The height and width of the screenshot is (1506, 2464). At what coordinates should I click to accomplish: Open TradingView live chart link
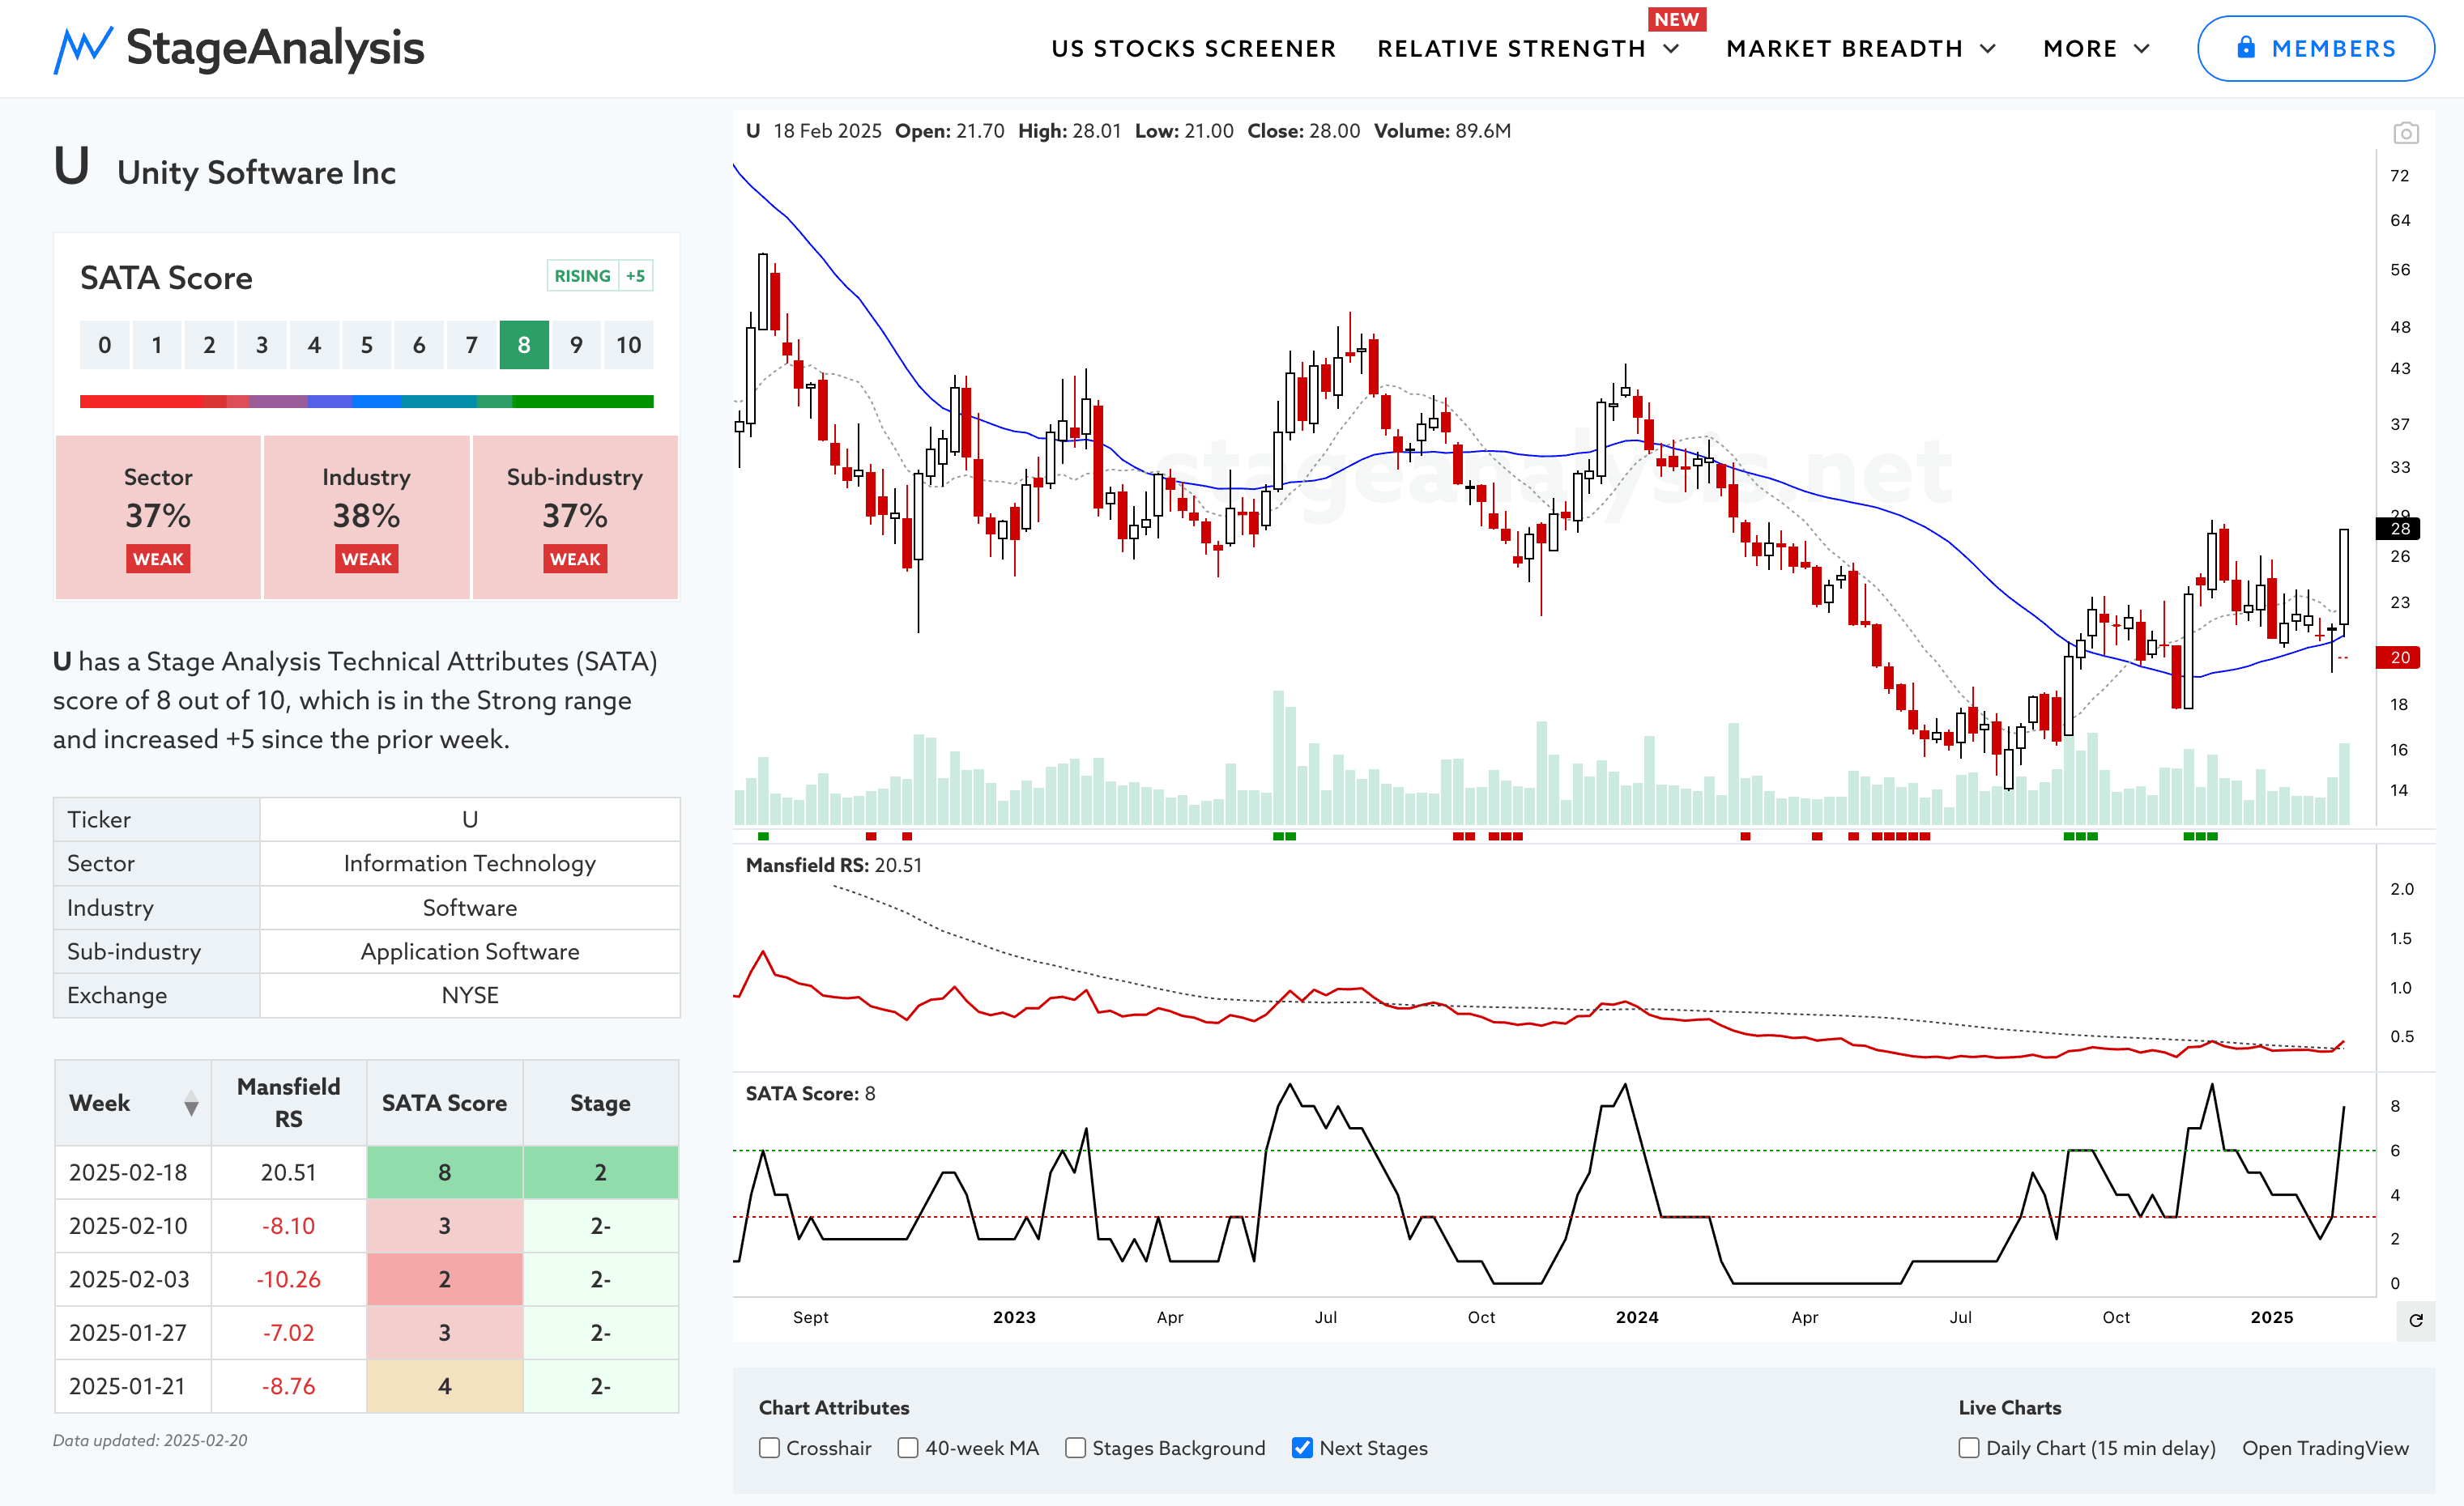pyautogui.click(x=2325, y=1448)
